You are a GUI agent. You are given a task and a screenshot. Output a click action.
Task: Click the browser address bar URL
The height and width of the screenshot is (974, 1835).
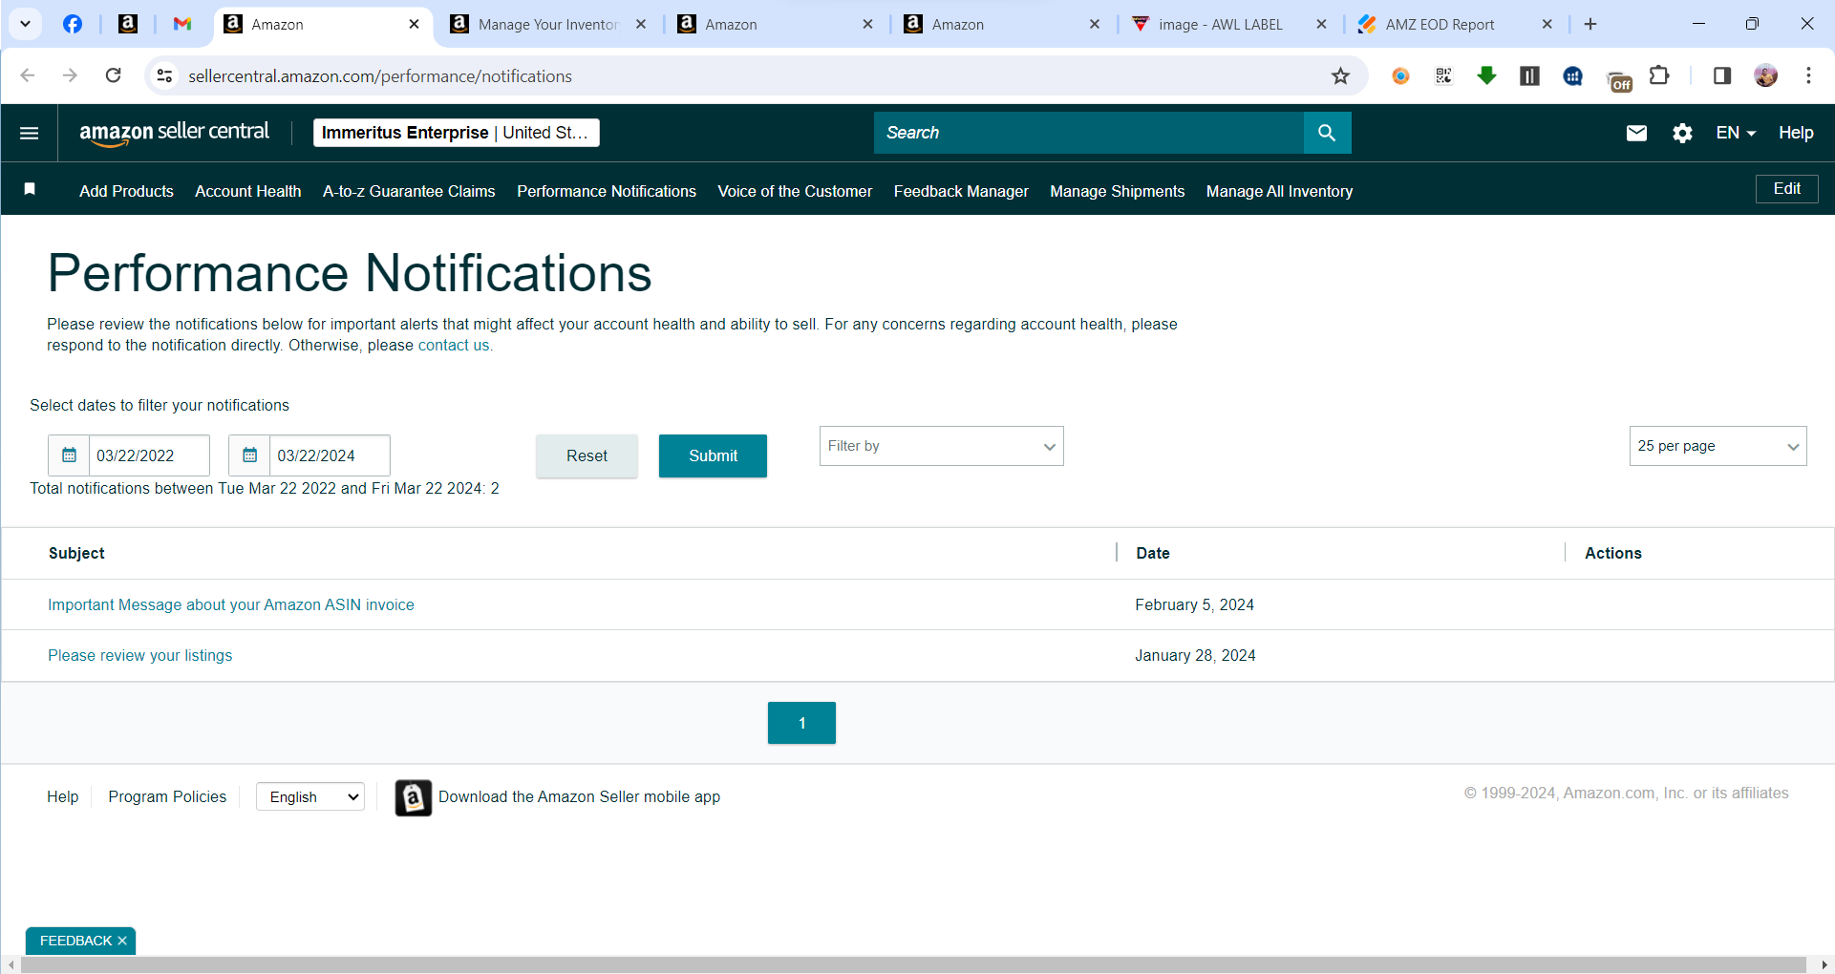(x=380, y=76)
